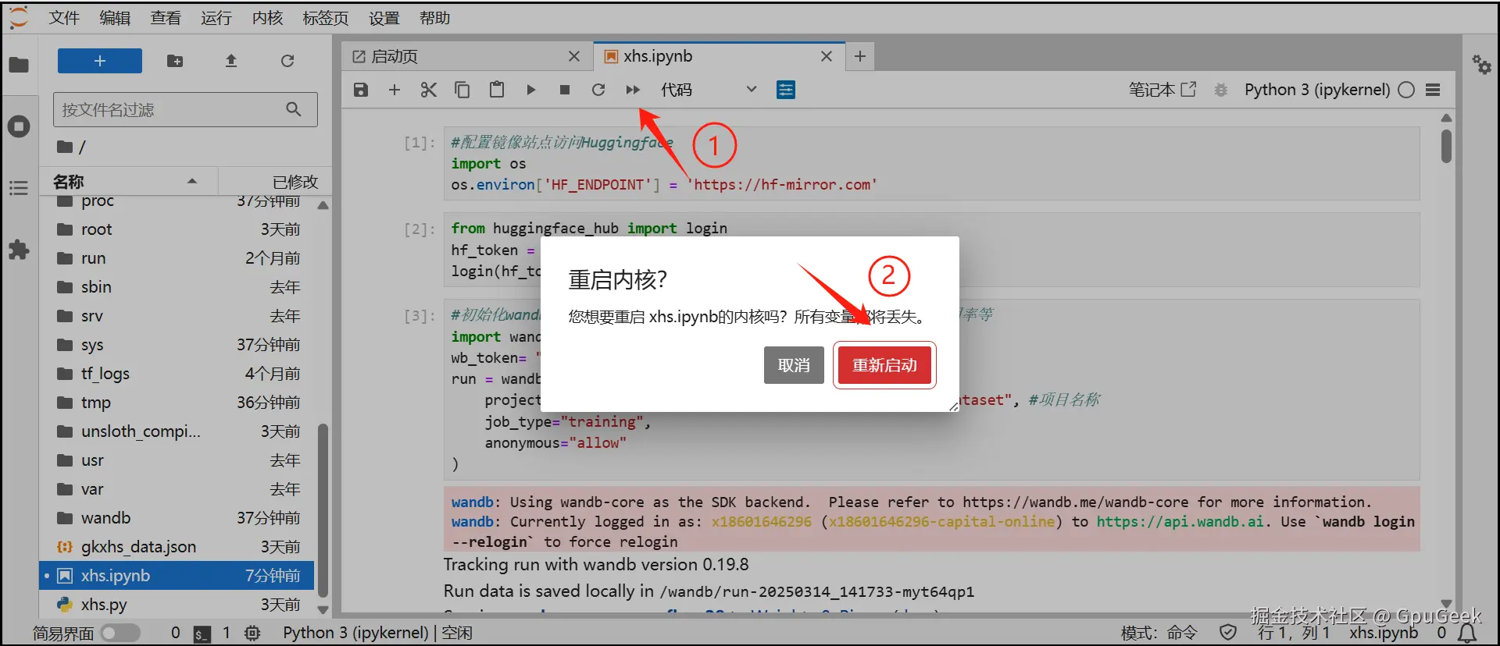Screen dimensions: 1500x646
Task: Click file browser scroll down arrow
Action: (x=323, y=609)
